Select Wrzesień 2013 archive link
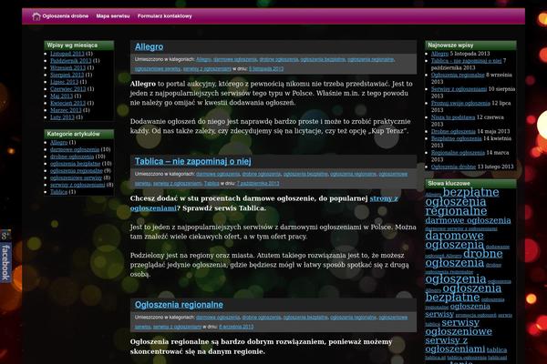Viewport: 547px width, 364px height. click(67, 67)
